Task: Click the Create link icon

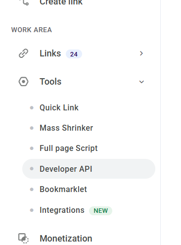Action: [x=24, y=2]
